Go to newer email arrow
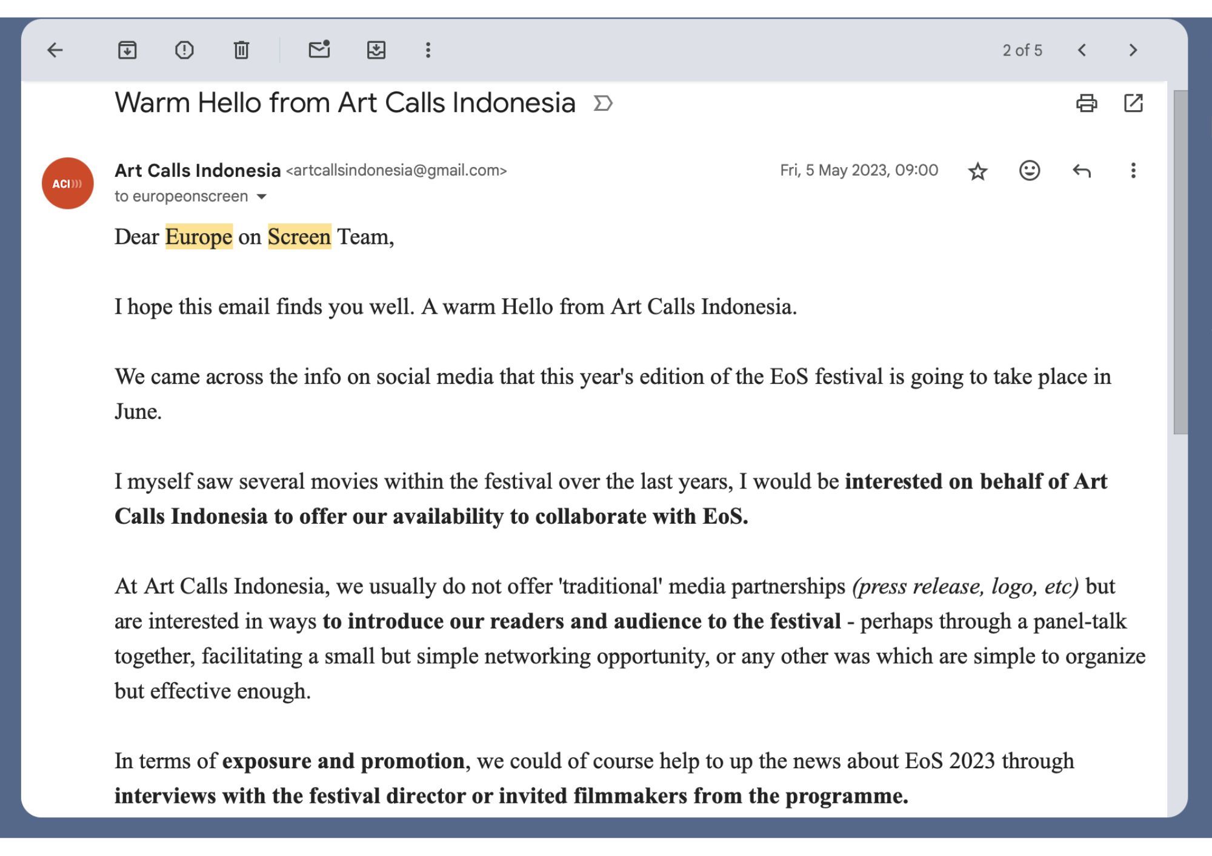Screen dimensions: 1212x856 click(1082, 50)
